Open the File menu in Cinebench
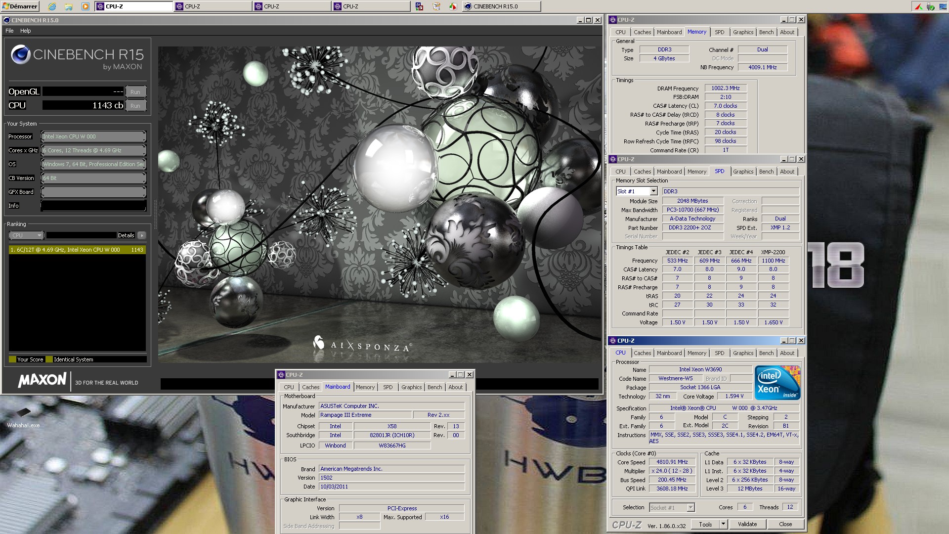Viewport: 949px width, 534px height. point(9,31)
